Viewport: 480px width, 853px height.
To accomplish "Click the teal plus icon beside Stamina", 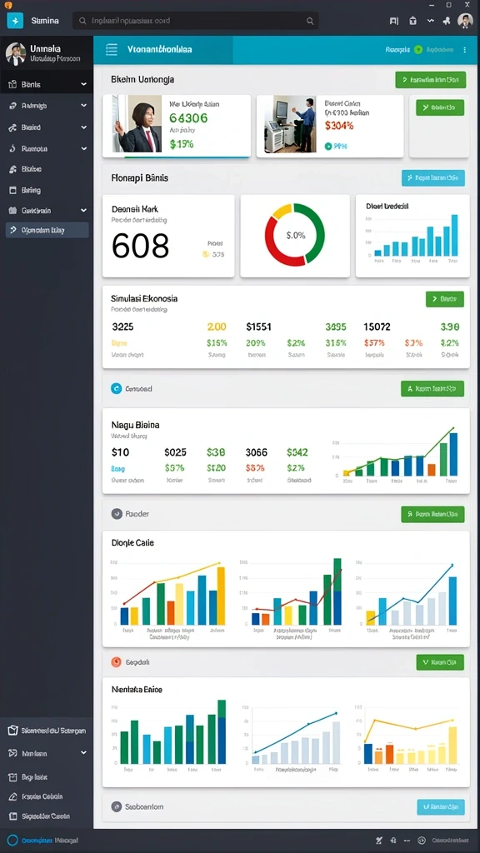I will click(15, 21).
